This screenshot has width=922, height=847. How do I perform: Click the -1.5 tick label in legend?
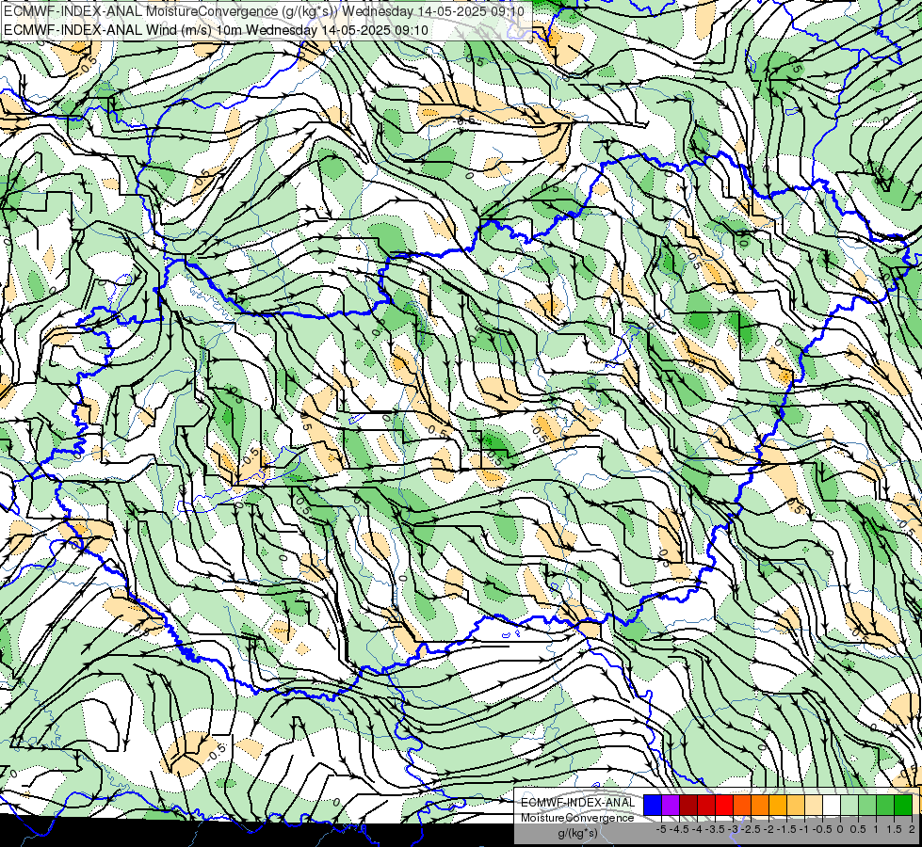pos(786,829)
